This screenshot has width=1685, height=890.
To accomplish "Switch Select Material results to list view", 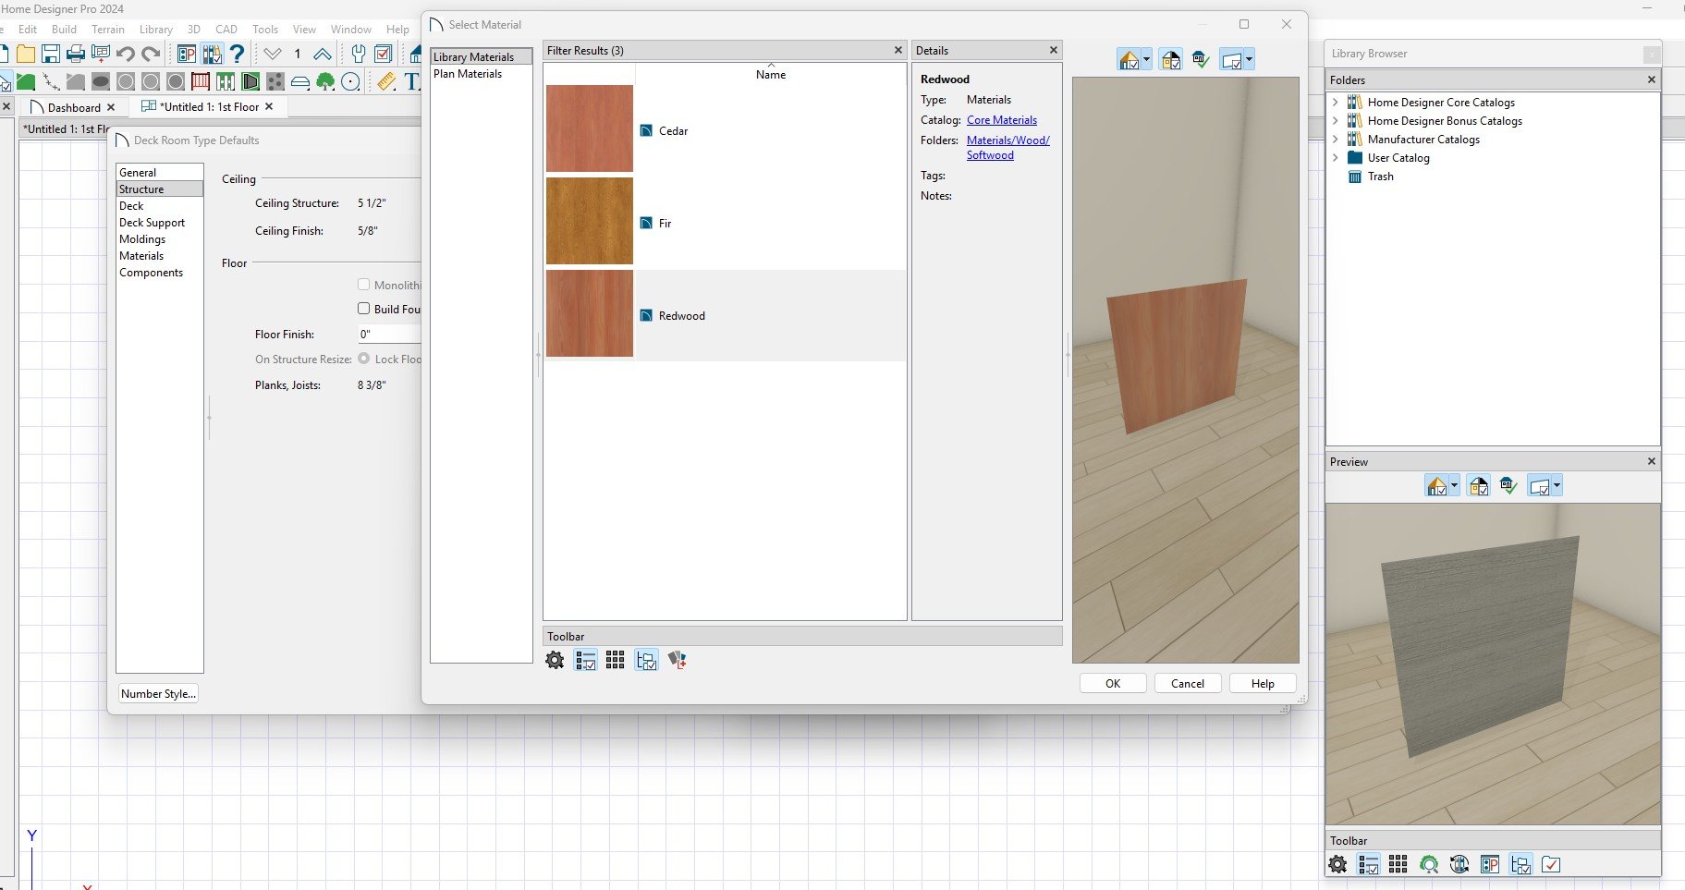I will (585, 660).
